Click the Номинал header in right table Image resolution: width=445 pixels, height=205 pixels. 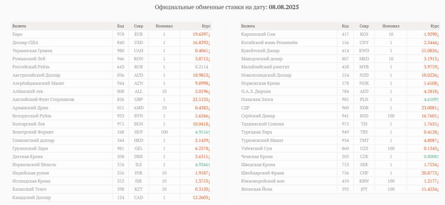click(391, 26)
